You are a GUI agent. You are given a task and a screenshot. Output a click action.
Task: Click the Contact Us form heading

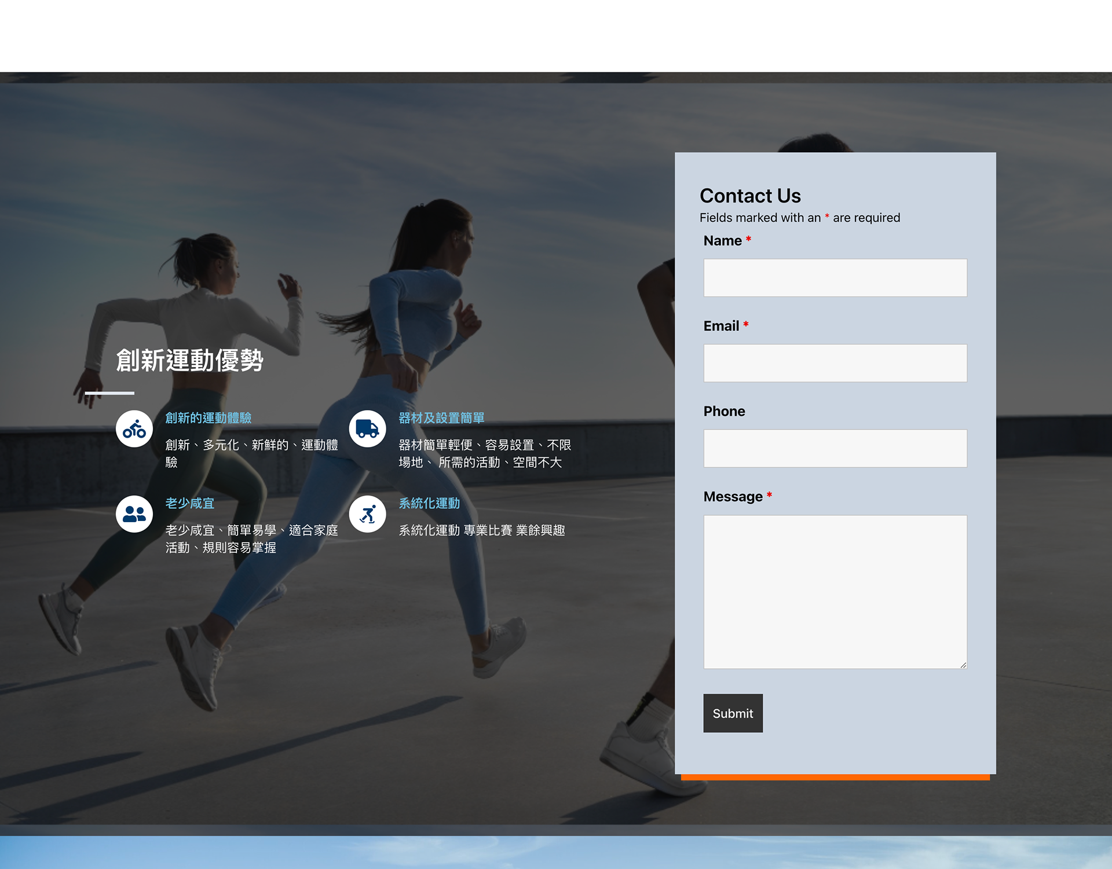pyautogui.click(x=750, y=196)
